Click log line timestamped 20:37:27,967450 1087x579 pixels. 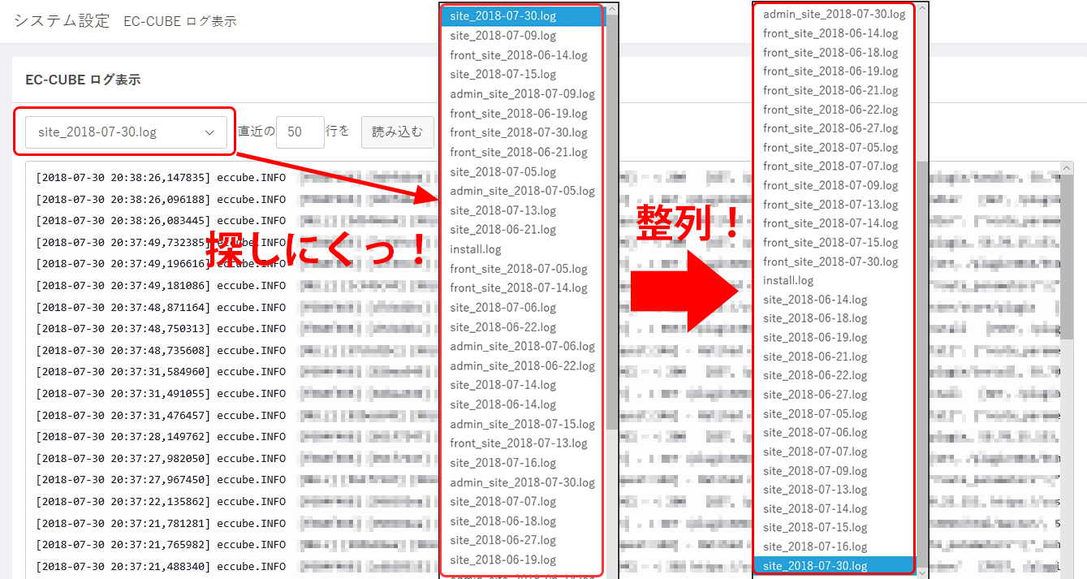pos(161,480)
